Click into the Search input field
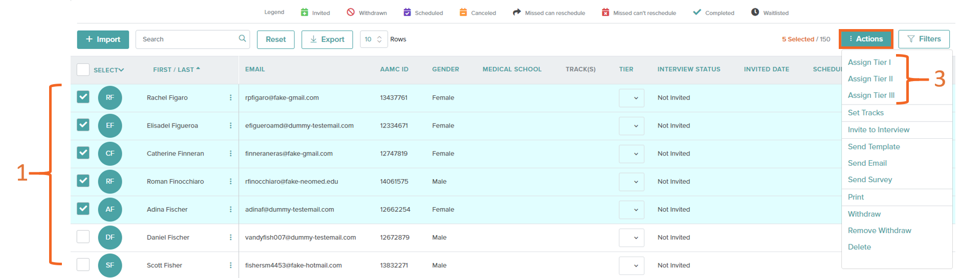Viewport: 962px width, 278px height. point(192,39)
